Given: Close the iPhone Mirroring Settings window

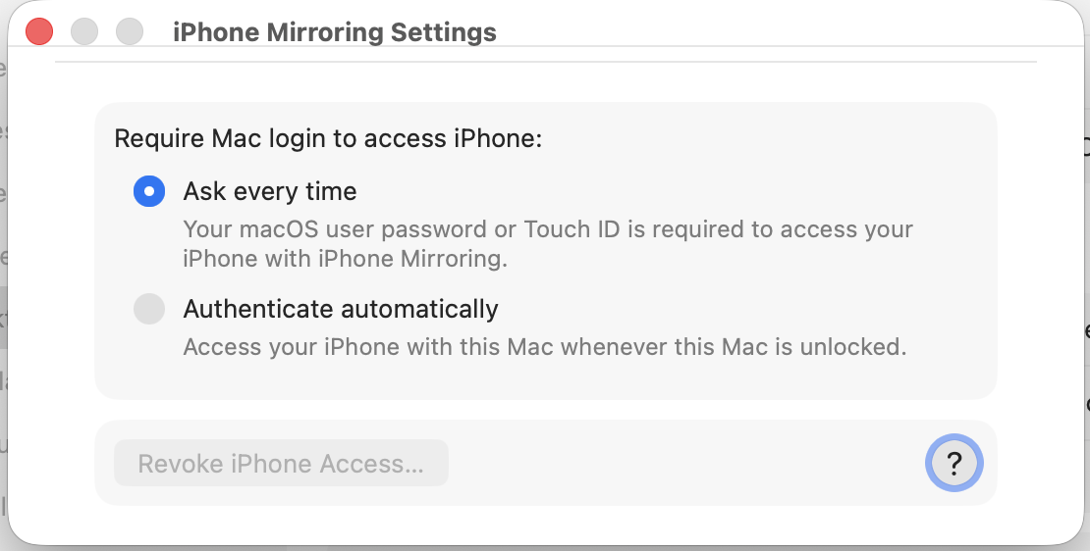Looking at the screenshot, I should pos(39,31).
